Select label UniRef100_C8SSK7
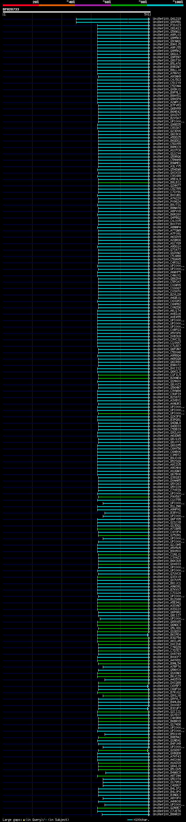This screenshot has height=822, width=186. click(x=167, y=128)
